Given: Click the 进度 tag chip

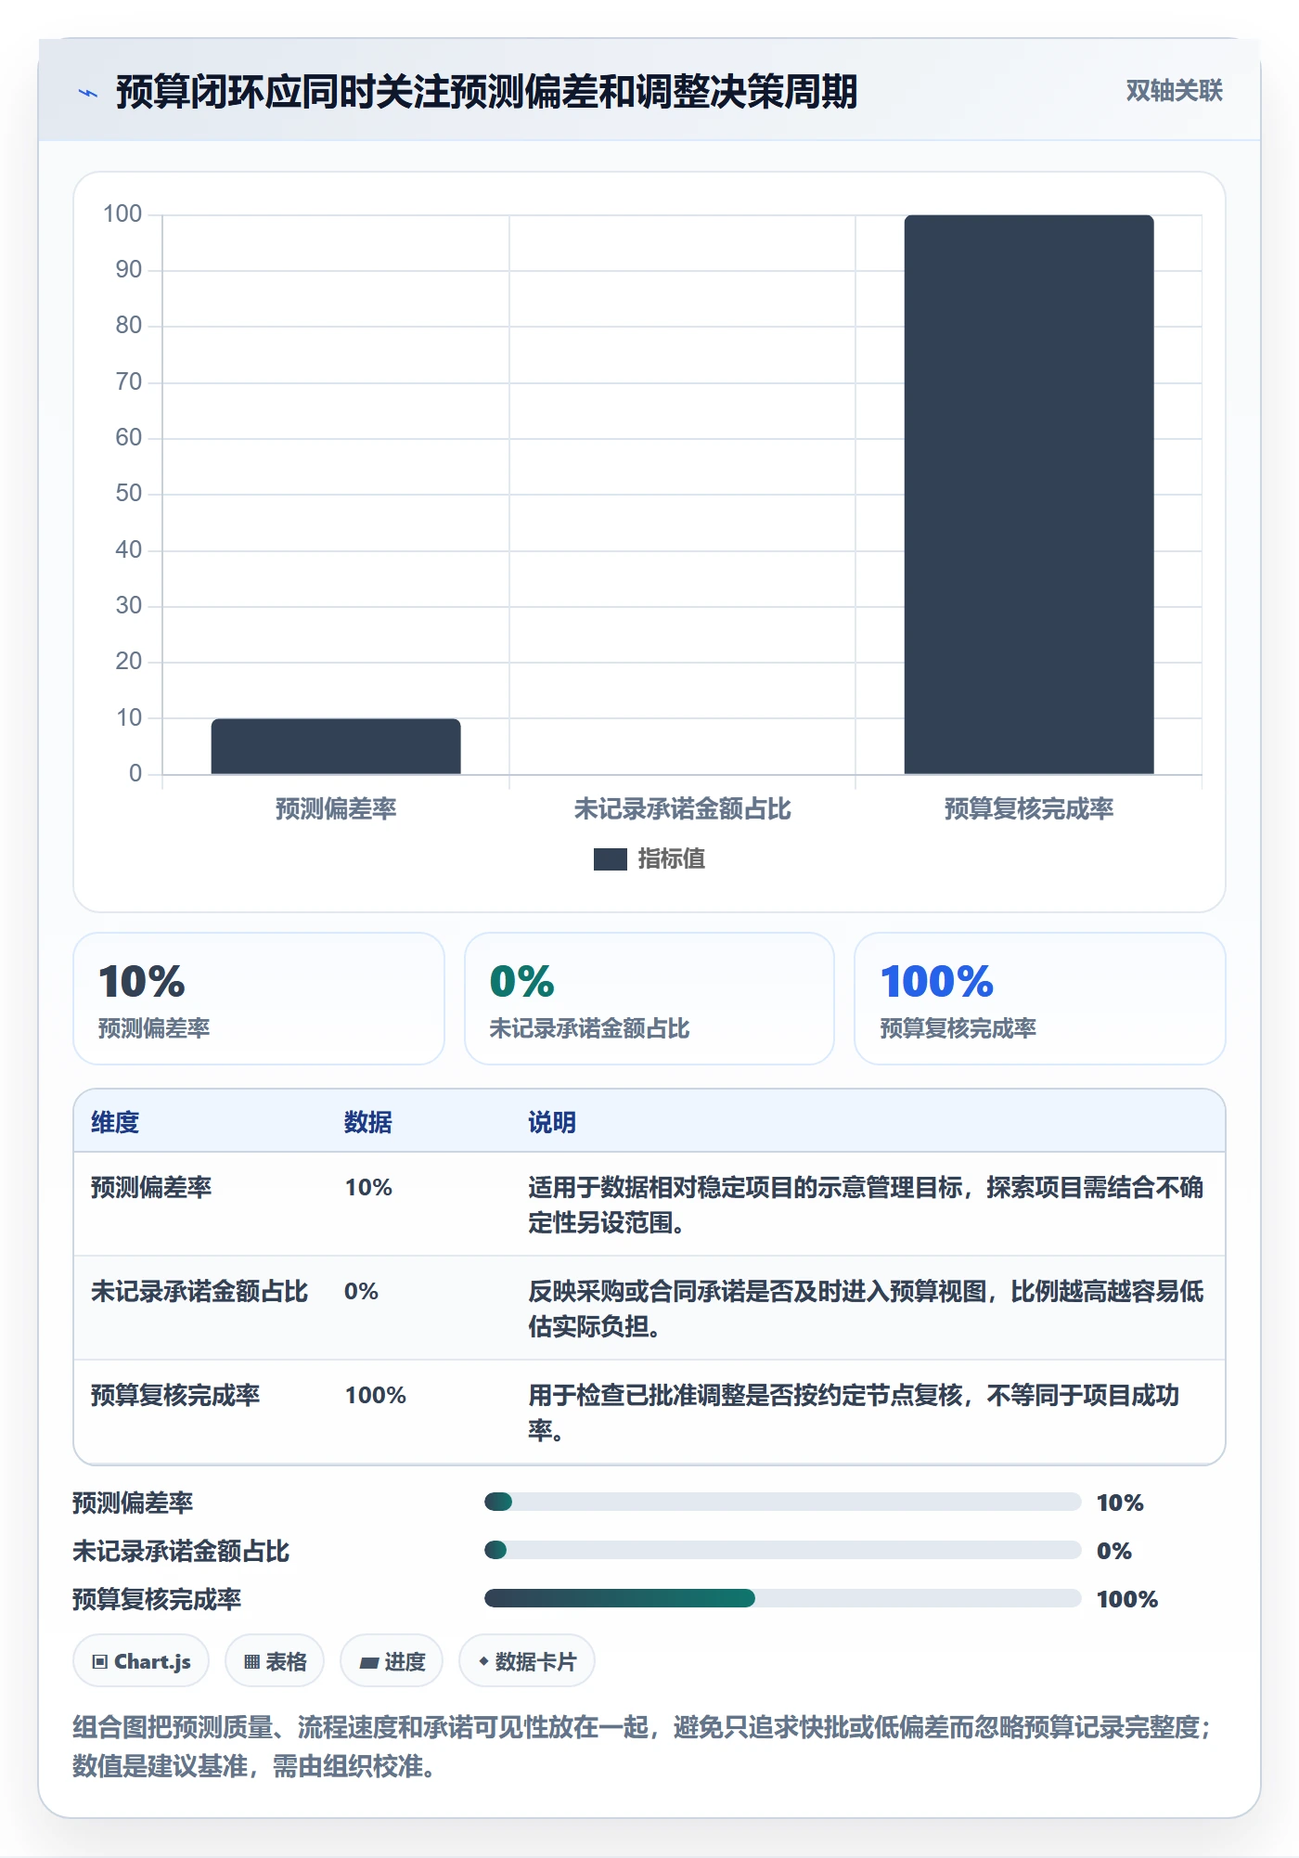Looking at the screenshot, I should pyautogui.click(x=392, y=1661).
